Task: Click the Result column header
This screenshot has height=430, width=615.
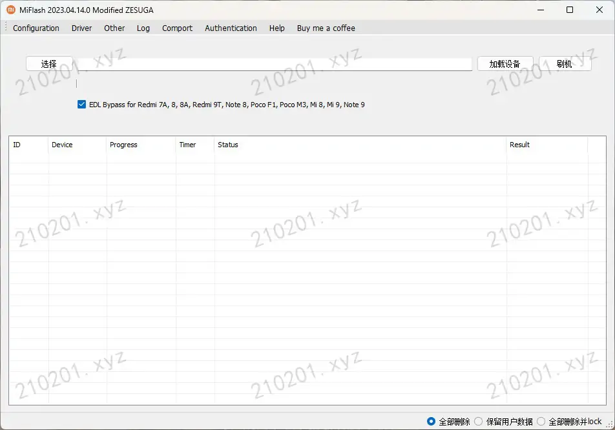Action: (x=547, y=145)
